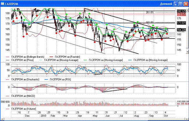Click the date label 29 on time axis
The image size is (189, 121).
click(78, 113)
